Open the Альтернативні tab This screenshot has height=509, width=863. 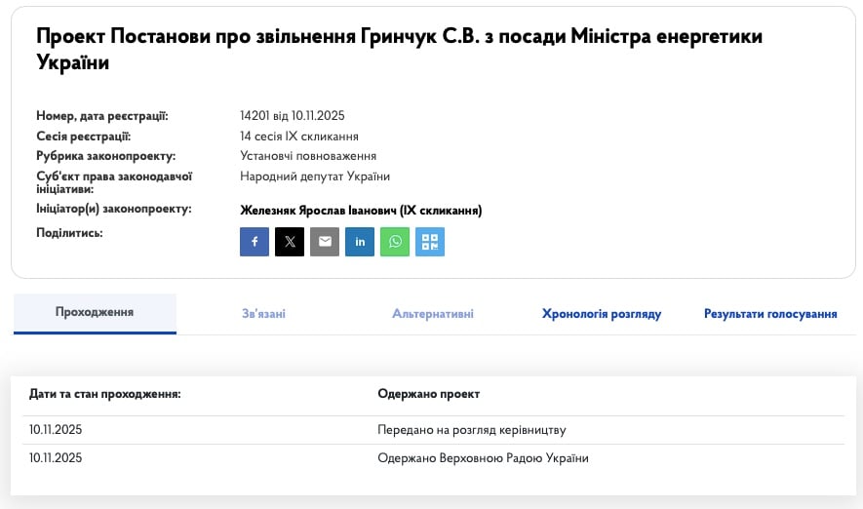[x=433, y=314]
